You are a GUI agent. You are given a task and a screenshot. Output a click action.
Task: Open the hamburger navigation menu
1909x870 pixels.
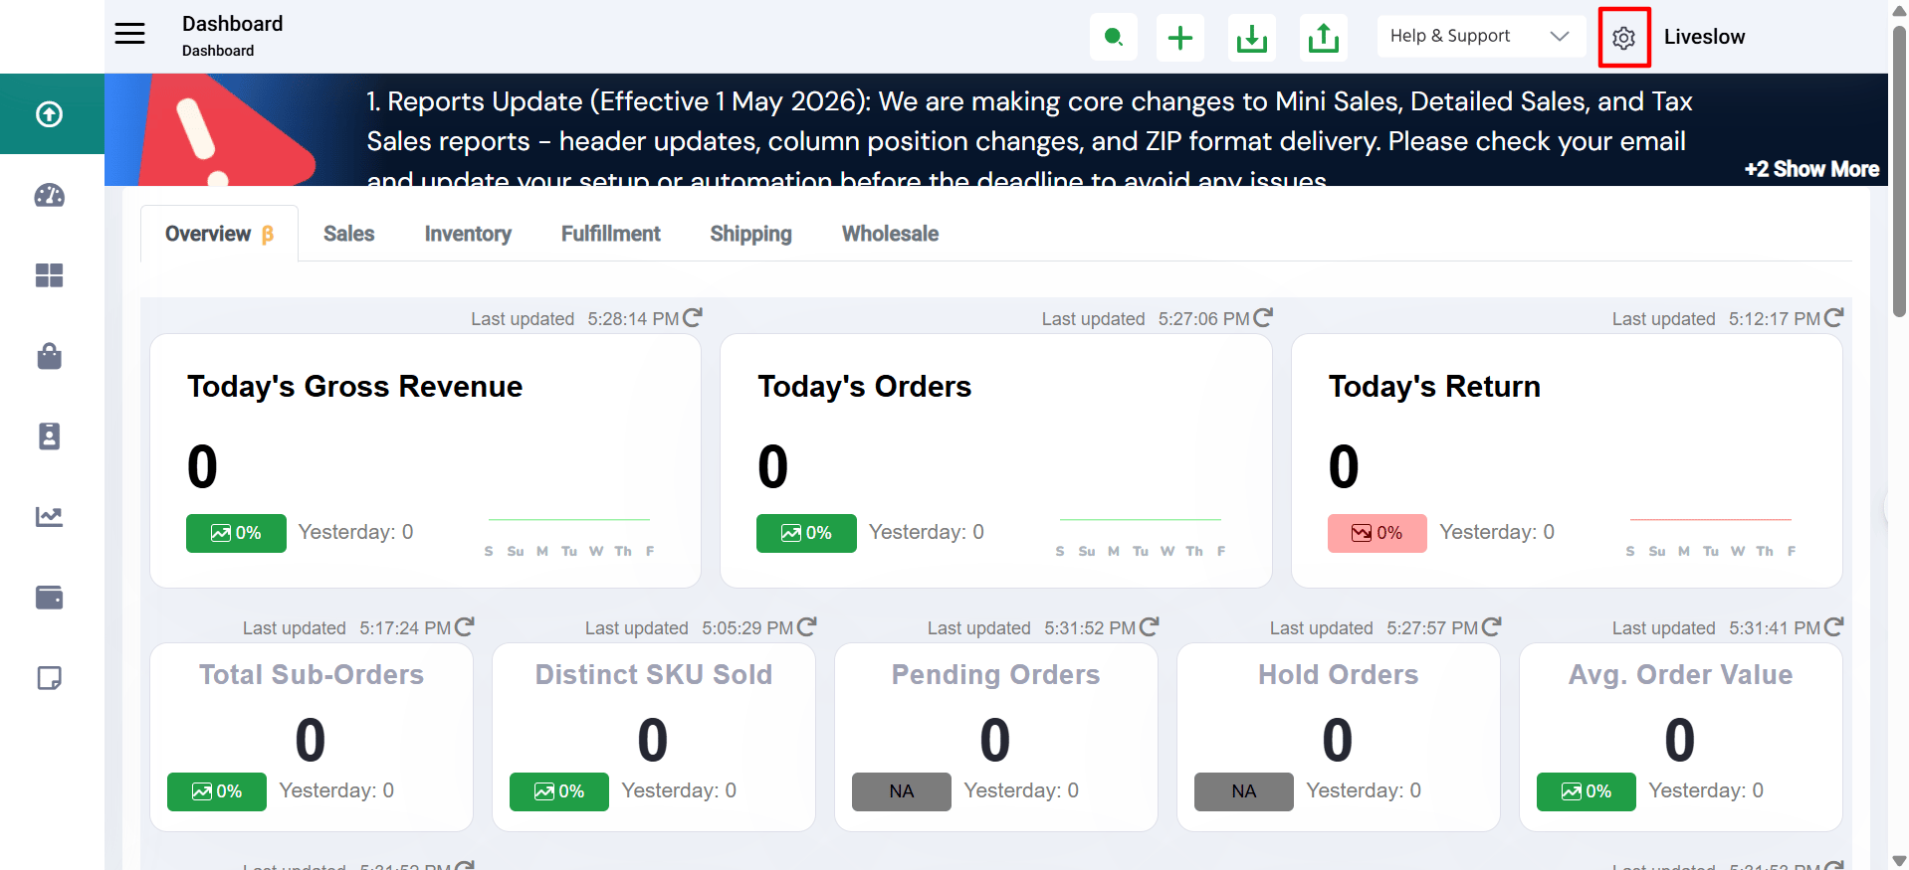pyautogui.click(x=129, y=34)
